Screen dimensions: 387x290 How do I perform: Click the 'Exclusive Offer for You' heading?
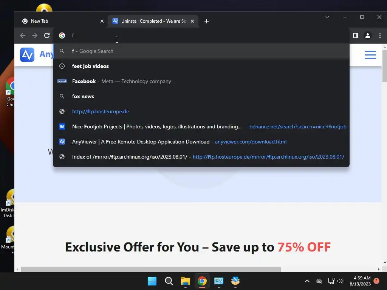(198, 247)
